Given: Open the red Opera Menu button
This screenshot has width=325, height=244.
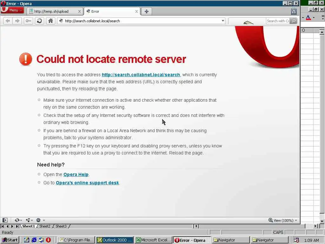Looking at the screenshot, I should coord(12,10).
